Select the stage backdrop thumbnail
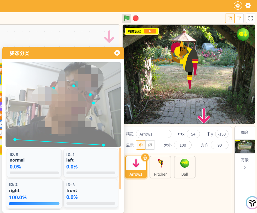 [x=245, y=146]
